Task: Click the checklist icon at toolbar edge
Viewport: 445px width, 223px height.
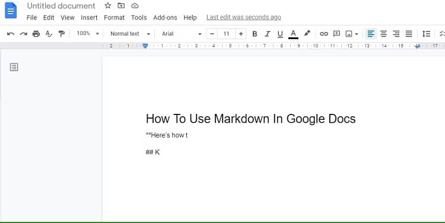Action: coord(442,34)
